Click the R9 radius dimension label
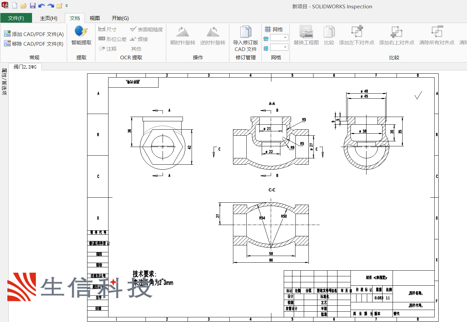This screenshot has width=467, height=322. (292, 147)
